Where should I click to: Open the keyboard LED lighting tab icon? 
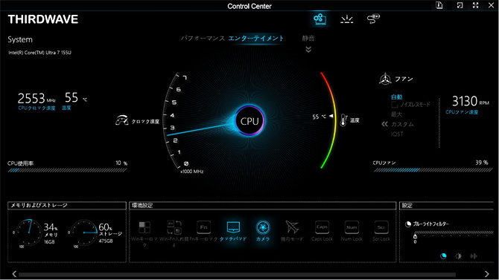tap(346, 19)
